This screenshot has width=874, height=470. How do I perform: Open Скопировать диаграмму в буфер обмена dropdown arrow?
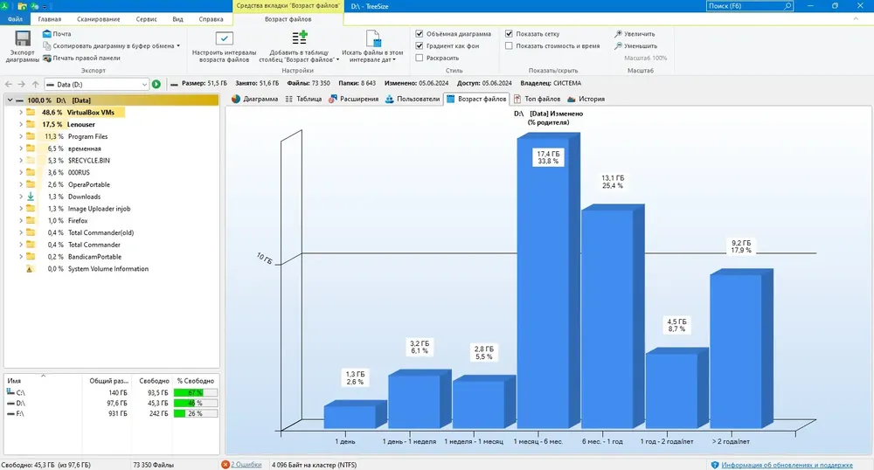point(178,46)
